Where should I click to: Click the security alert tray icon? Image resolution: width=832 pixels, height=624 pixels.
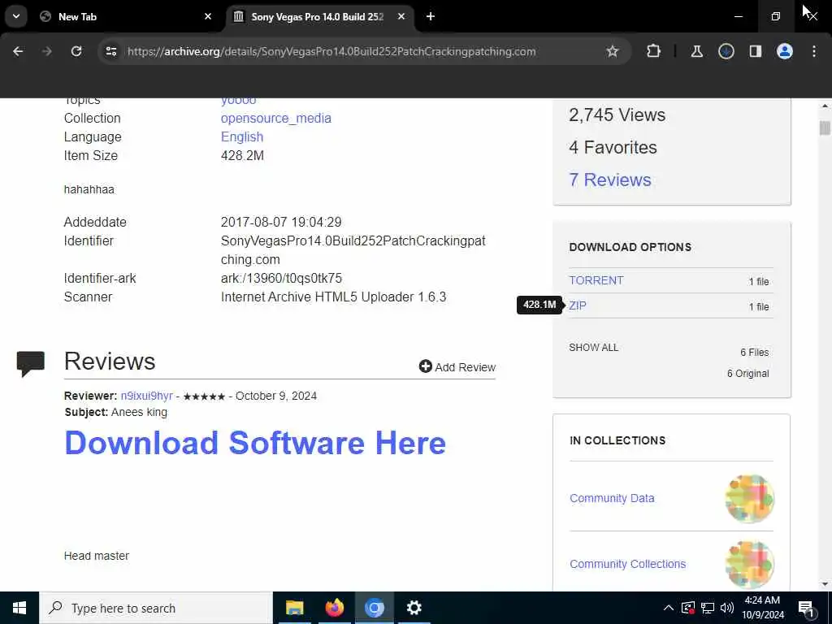click(x=687, y=608)
